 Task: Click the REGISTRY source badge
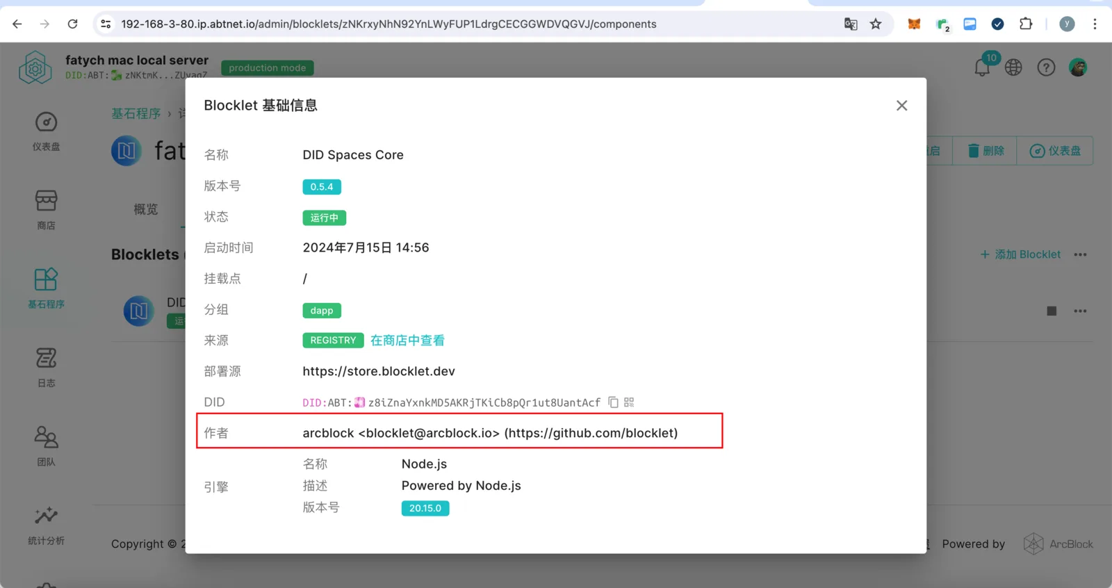tap(333, 341)
